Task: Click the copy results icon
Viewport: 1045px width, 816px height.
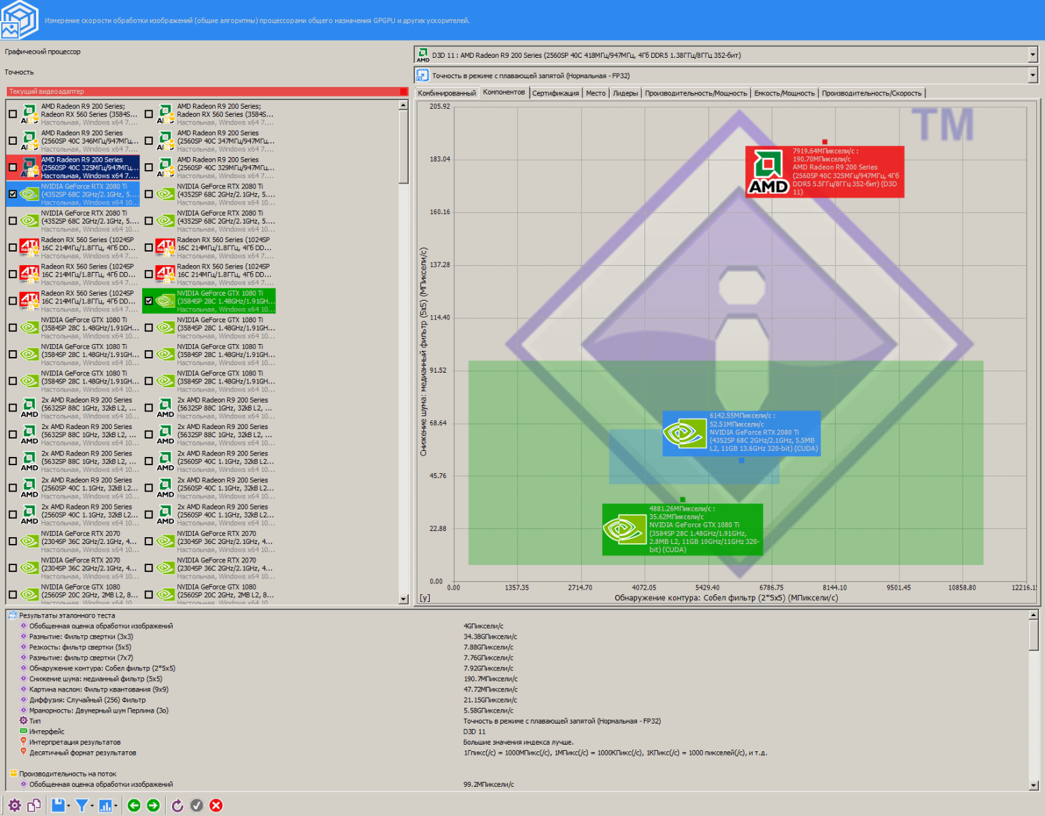Action: (34, 806)
